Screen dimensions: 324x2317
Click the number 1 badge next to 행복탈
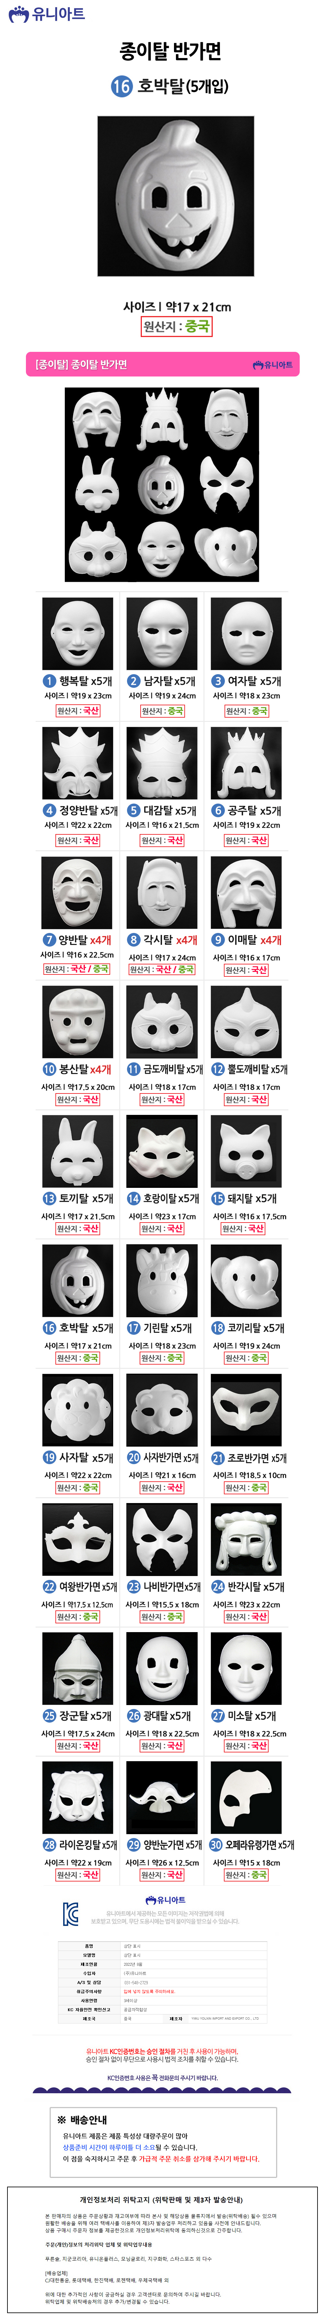tap(50, 681)
